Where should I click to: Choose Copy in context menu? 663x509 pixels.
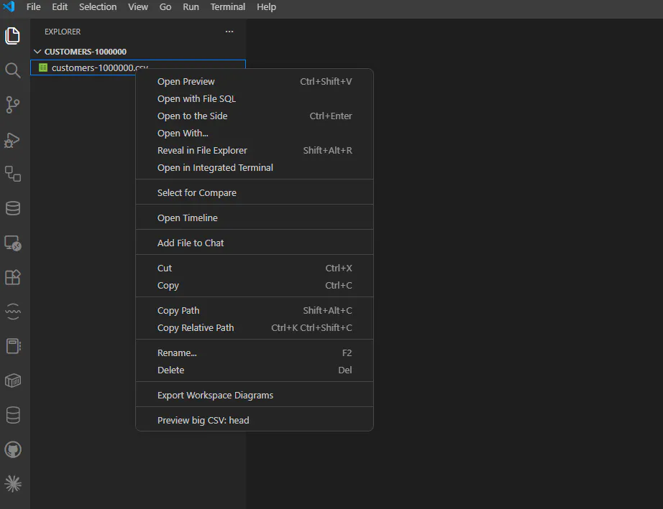254,286
